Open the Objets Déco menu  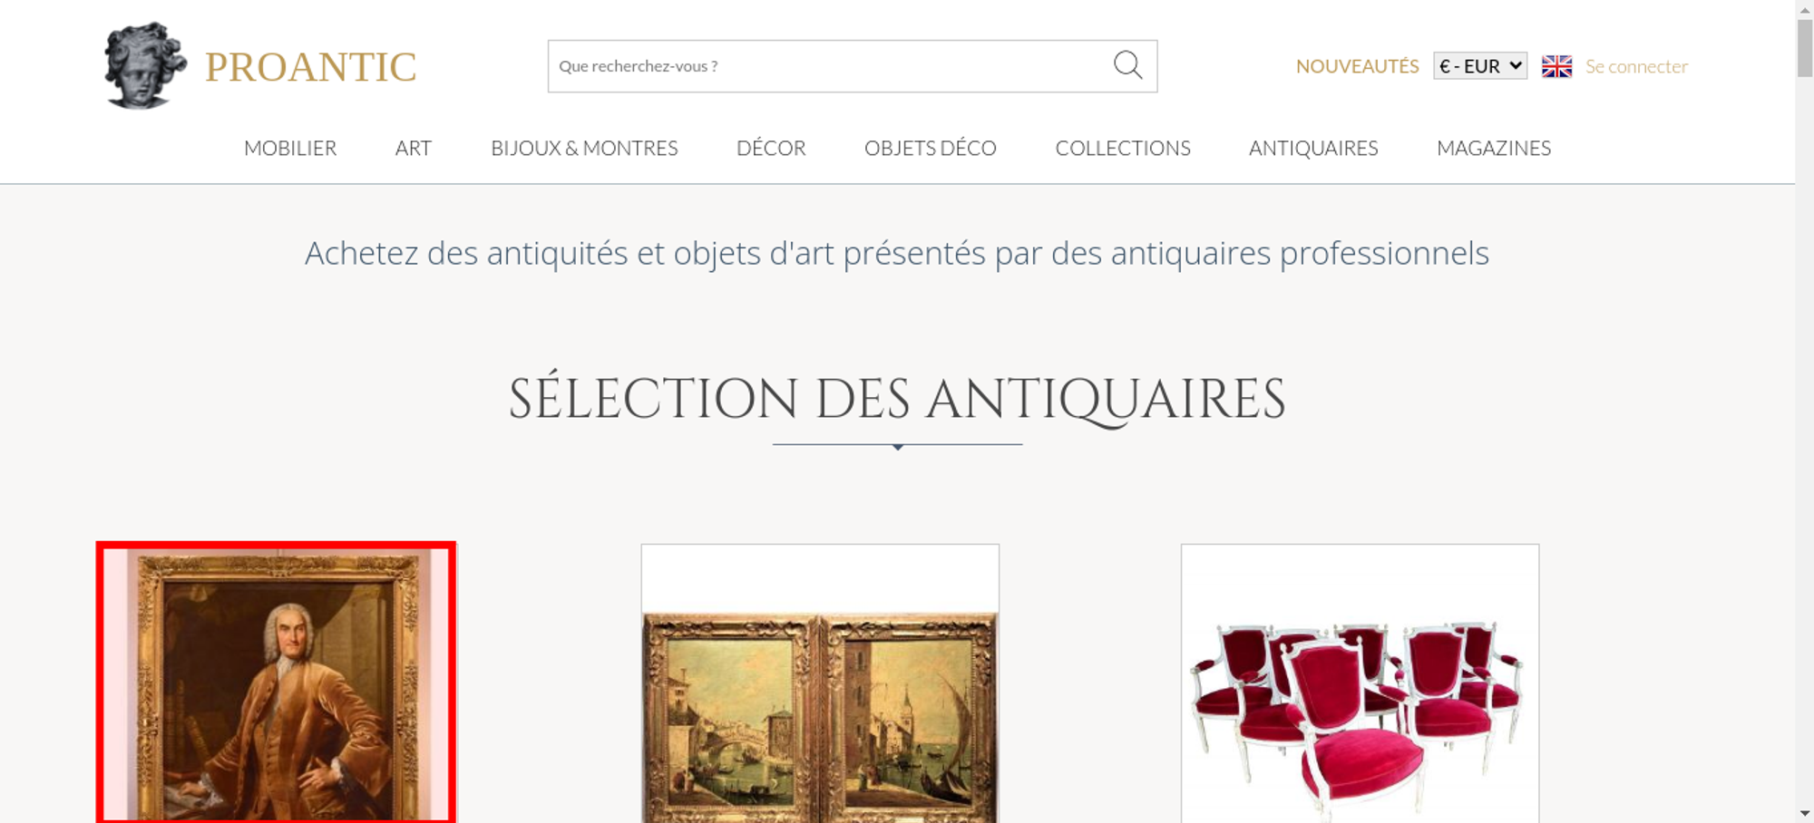(x=931, y=148)
